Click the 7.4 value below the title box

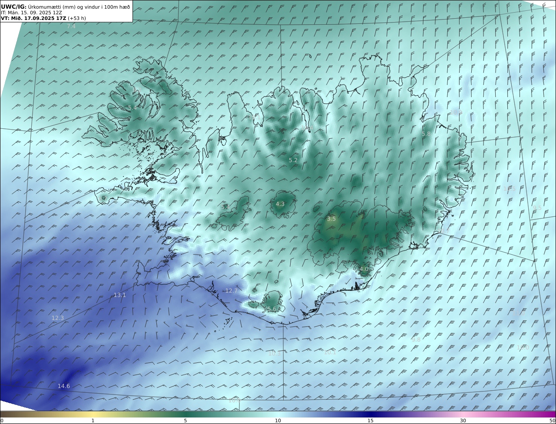click(x=71, y=26)
